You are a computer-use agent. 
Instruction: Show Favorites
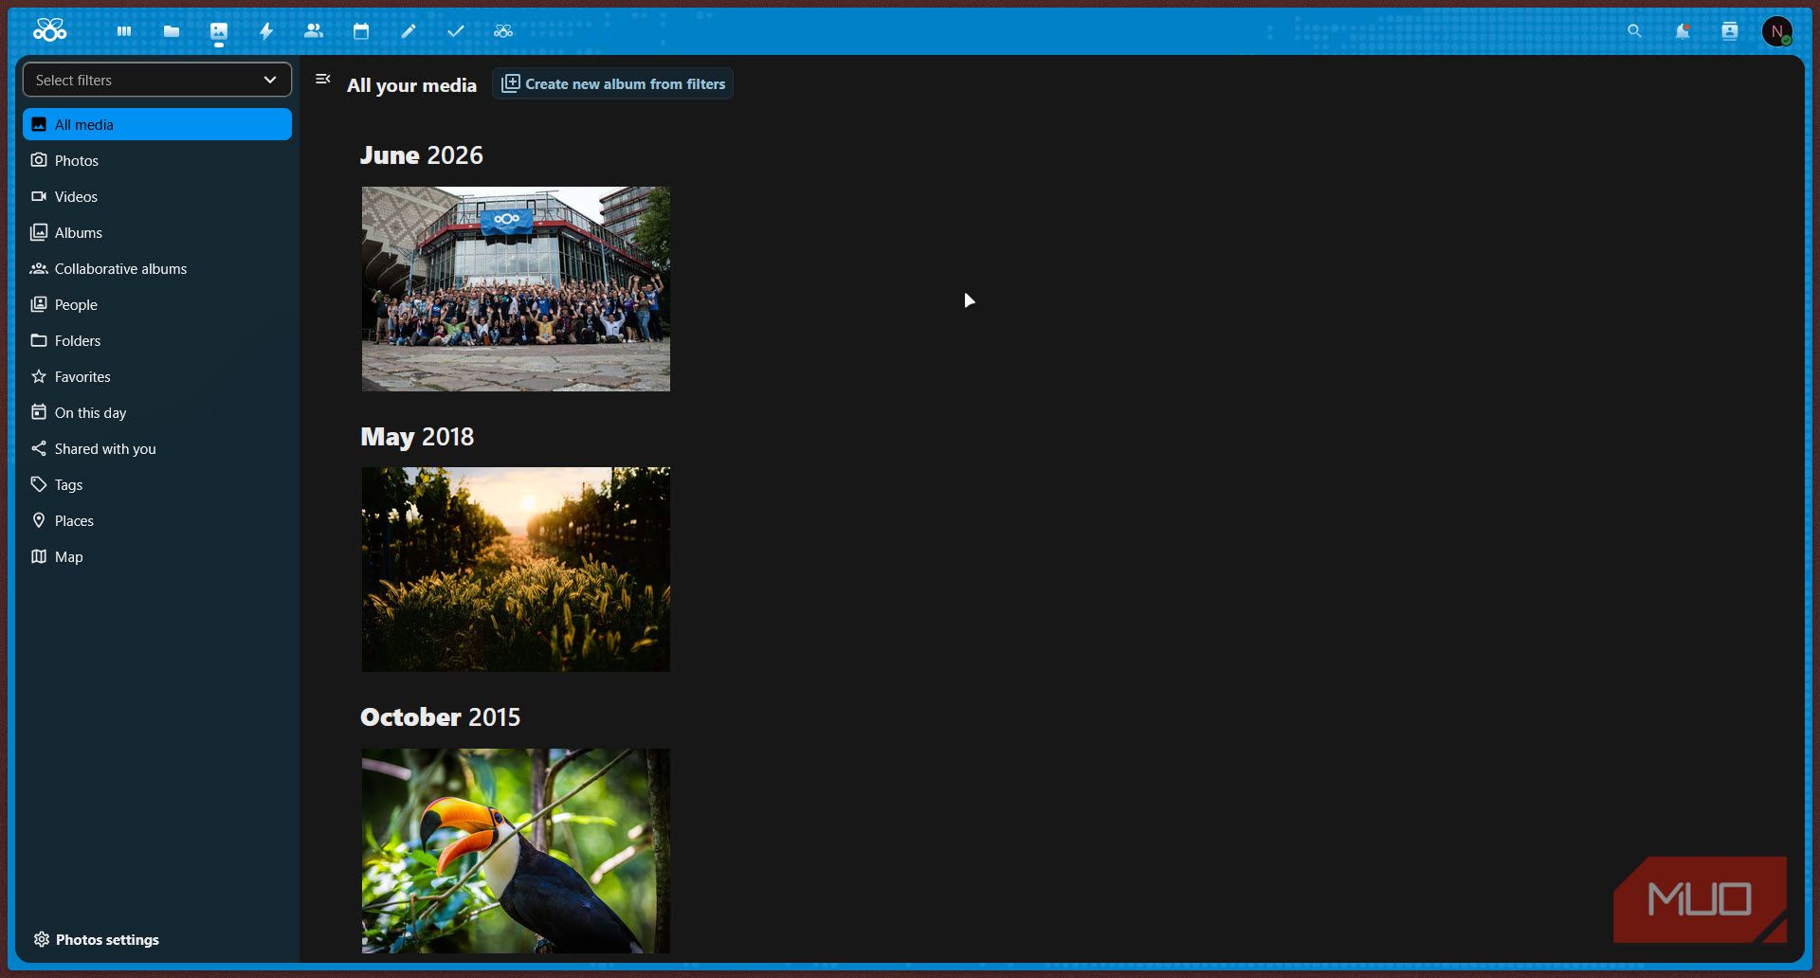pyautogui.click(x=157, y=376)
